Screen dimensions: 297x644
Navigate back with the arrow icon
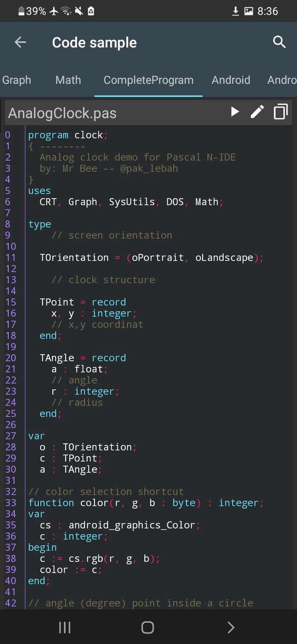click(x=20, y=42)
